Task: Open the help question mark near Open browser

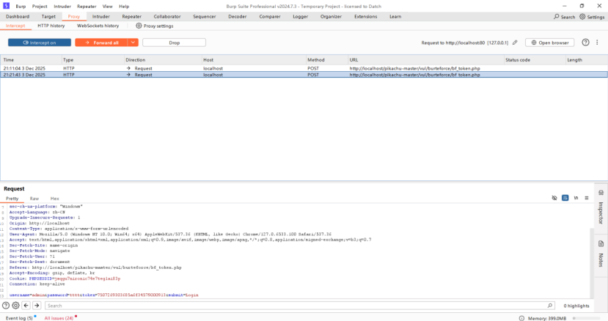Action: point(585,43)
